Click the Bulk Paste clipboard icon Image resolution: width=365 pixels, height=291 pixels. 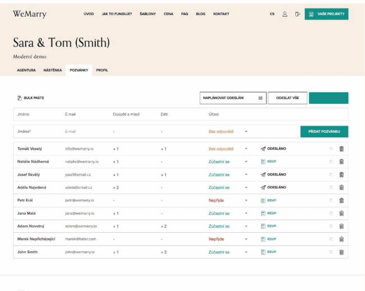tap(20, 98)
